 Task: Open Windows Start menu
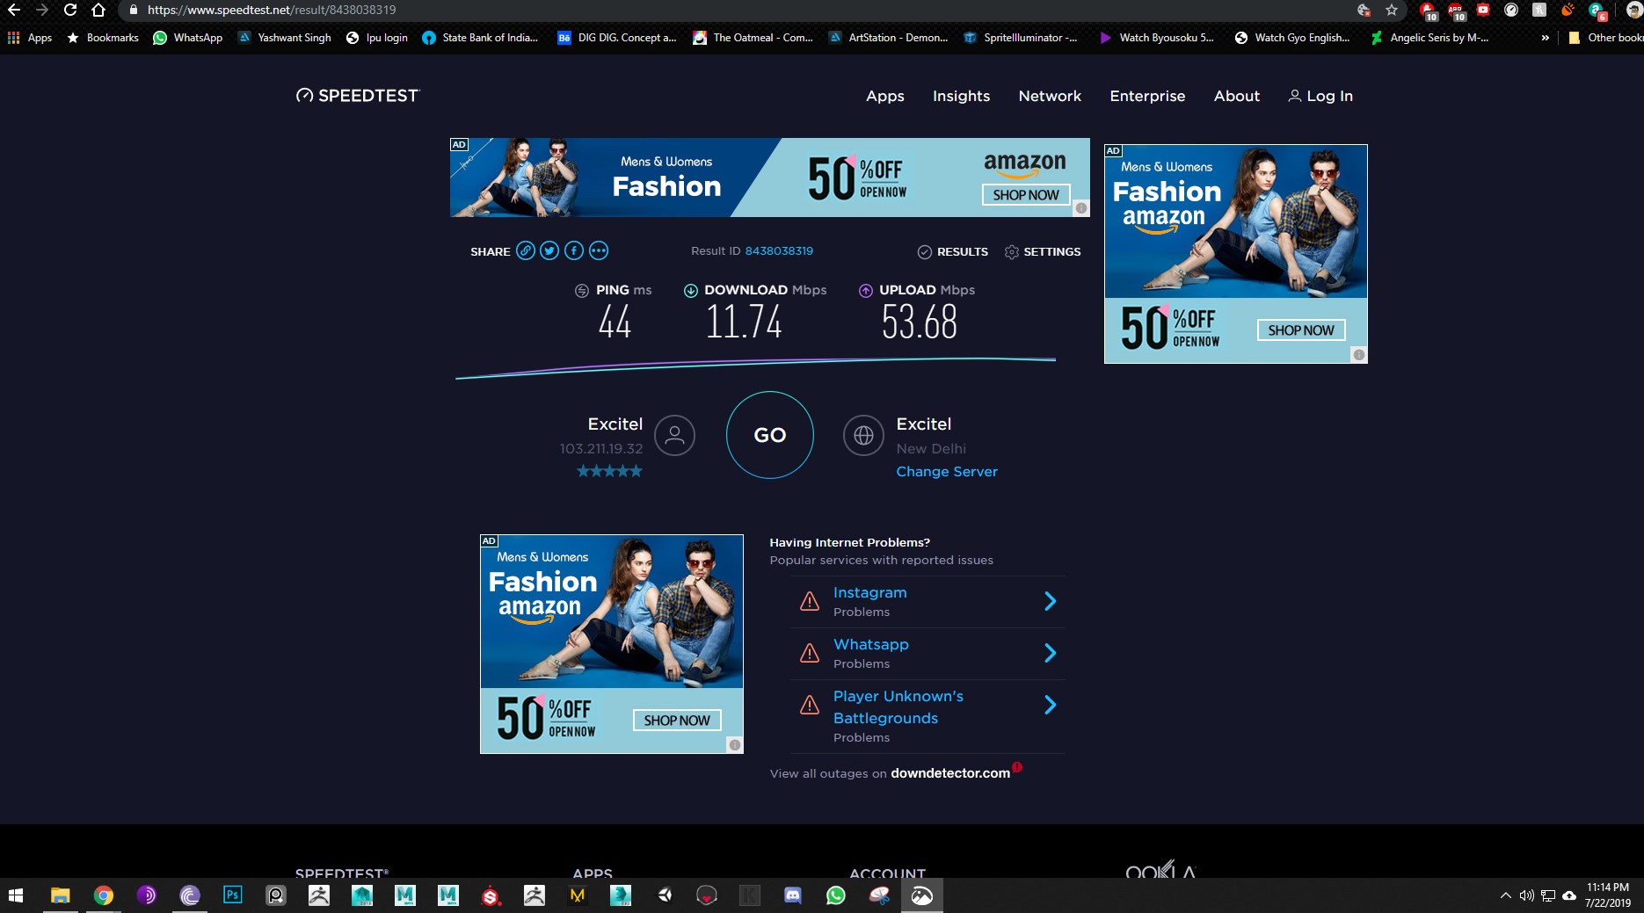pyautogui.click(x=16, y=895)
